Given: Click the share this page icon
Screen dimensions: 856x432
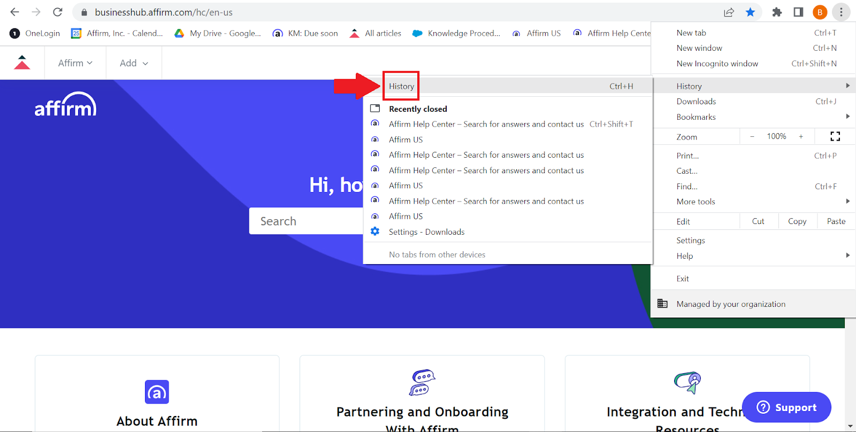Looking at the screenshot, I should click(x=729, y=12).
